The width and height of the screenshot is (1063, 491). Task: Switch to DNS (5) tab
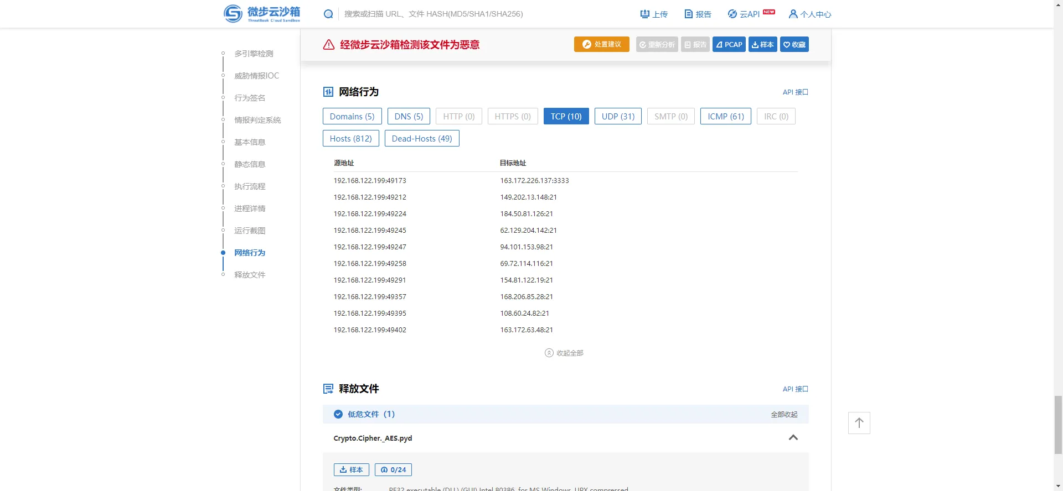[x=409, y=116]
